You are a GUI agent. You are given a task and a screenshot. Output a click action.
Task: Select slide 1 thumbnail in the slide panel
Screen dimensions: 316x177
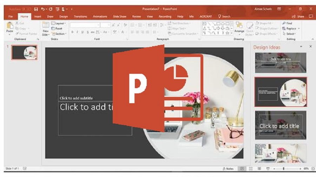(x=24, y=52)
